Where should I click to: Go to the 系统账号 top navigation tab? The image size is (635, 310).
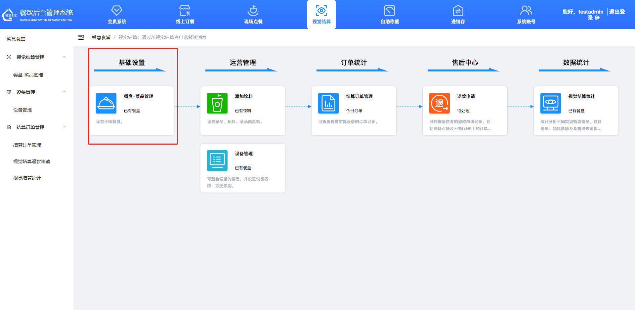point(526,15)
